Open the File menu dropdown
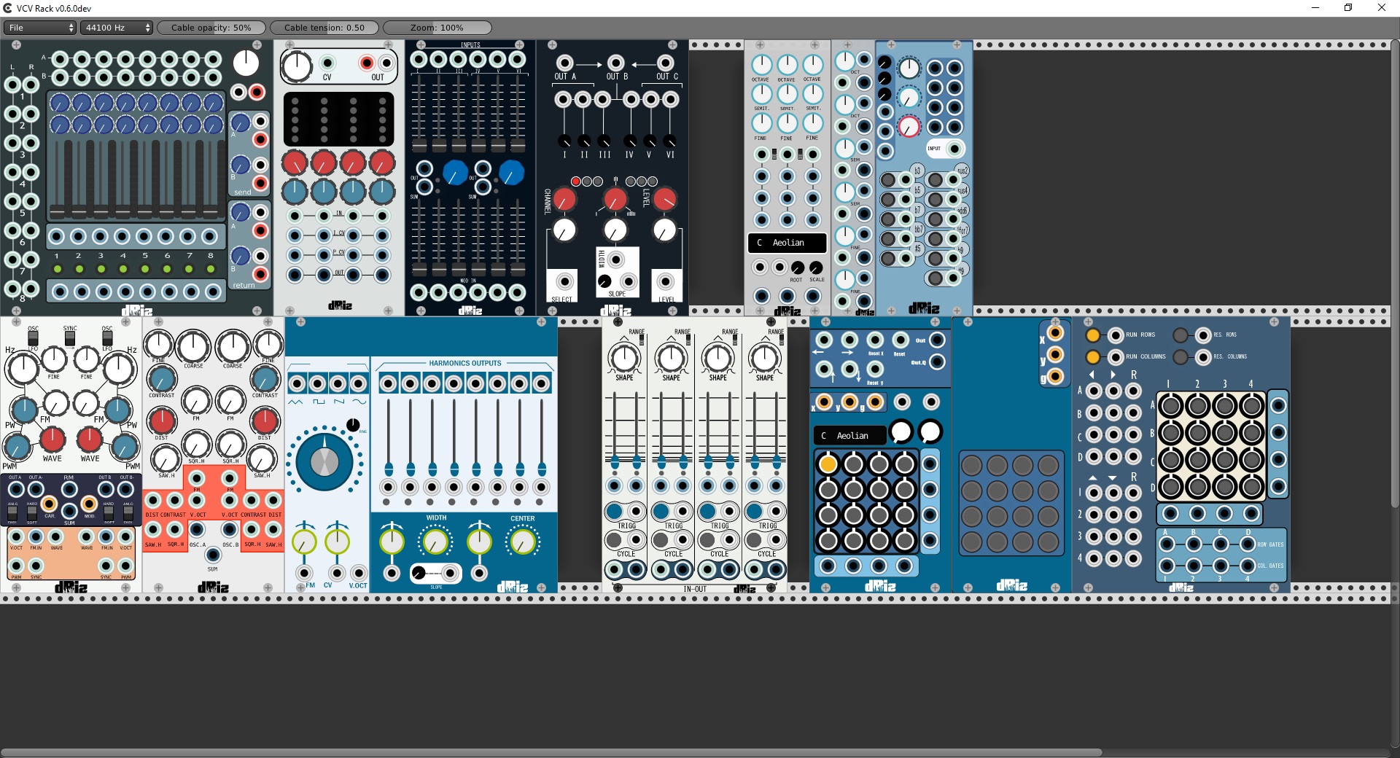The height and width of the screenshot is (758, 1400). [x=39, y=28]
